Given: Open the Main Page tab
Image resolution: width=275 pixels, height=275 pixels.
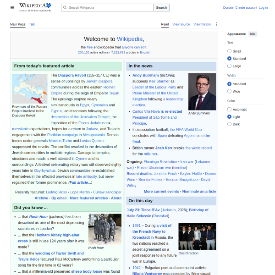Looking at the screenshot, I should point(17,24).
